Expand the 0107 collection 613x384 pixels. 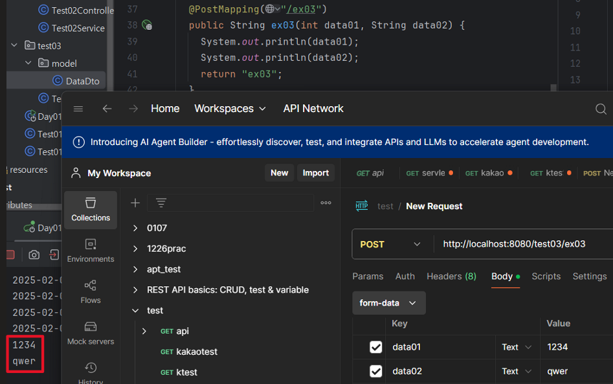coord(135,228)
